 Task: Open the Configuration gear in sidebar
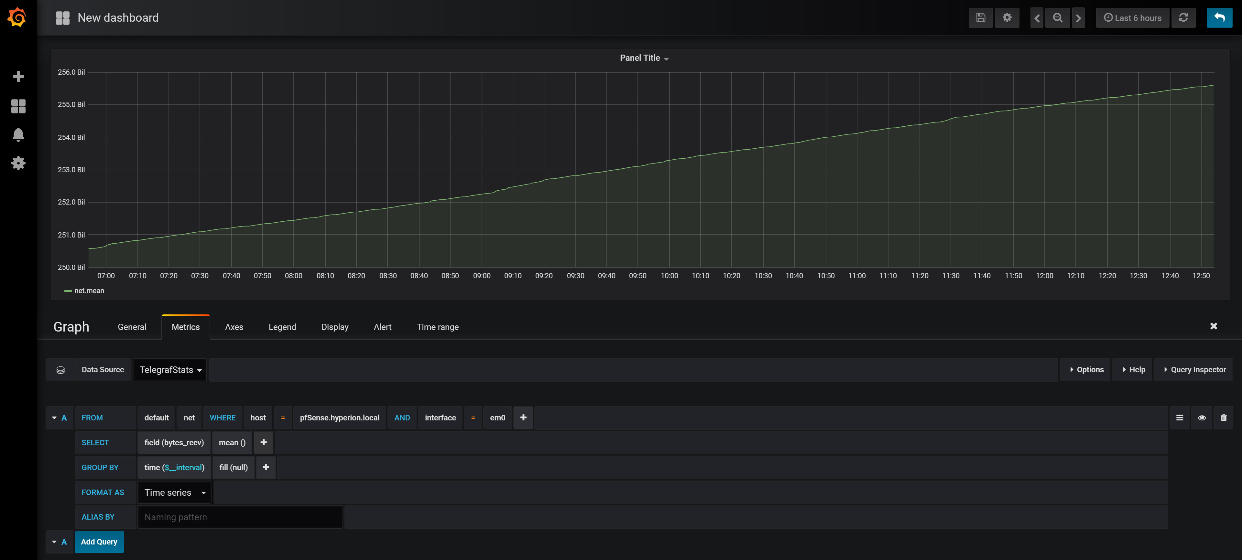[x=18, y=163]
